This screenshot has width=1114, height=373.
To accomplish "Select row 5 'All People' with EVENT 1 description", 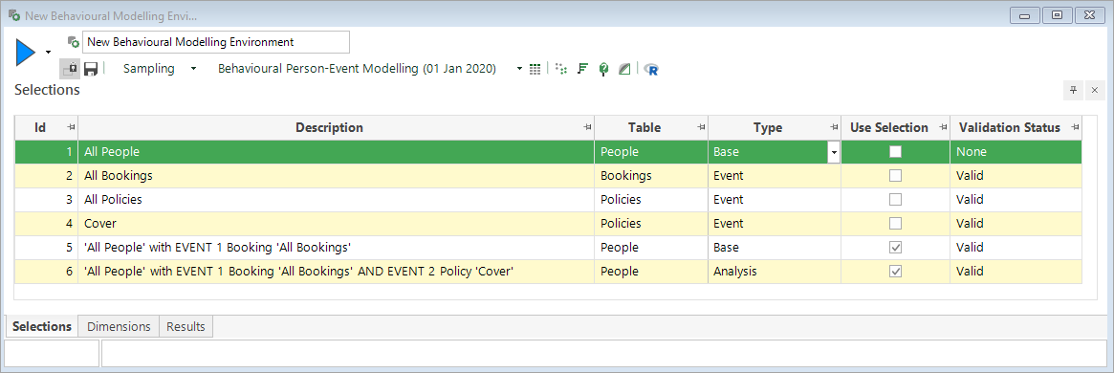I will pyautogui.click(x=336, y=248).
